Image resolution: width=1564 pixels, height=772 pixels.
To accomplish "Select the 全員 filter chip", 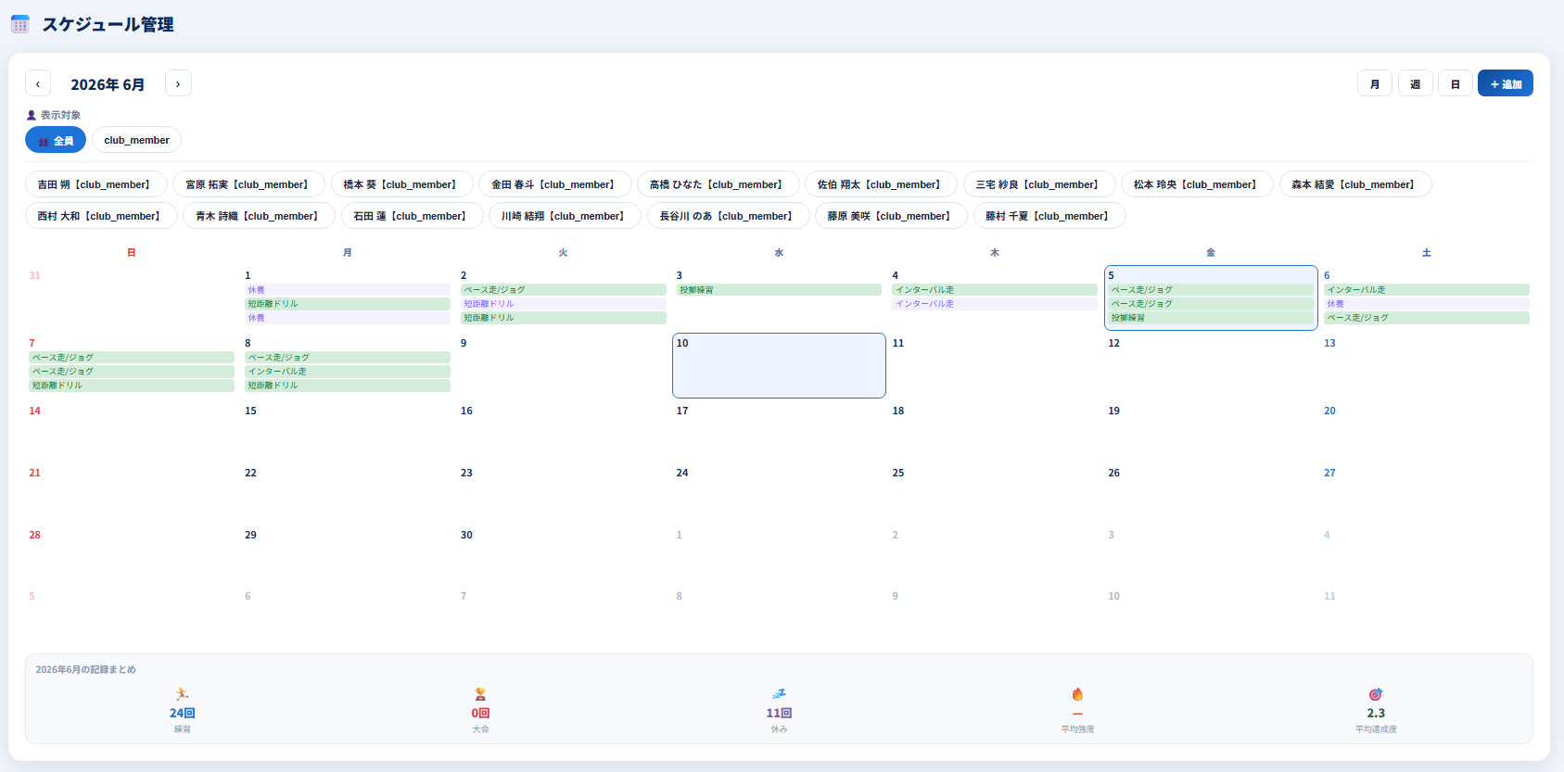I will 56,140.
